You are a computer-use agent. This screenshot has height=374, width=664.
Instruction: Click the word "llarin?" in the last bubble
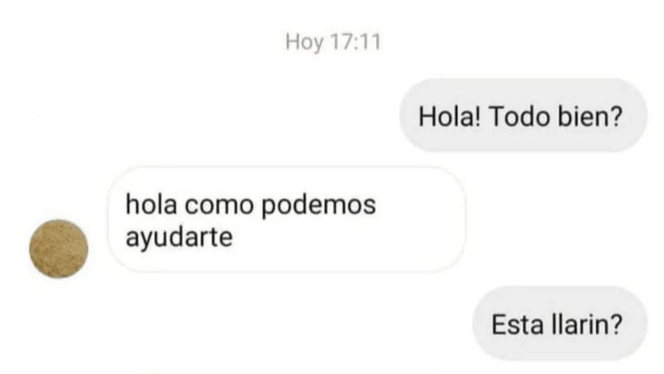click(x=587, y=325)
